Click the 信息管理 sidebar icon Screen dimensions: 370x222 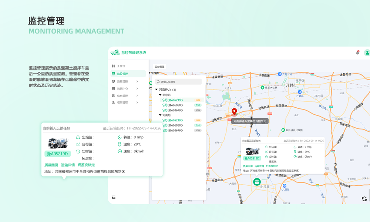point(113,96)
